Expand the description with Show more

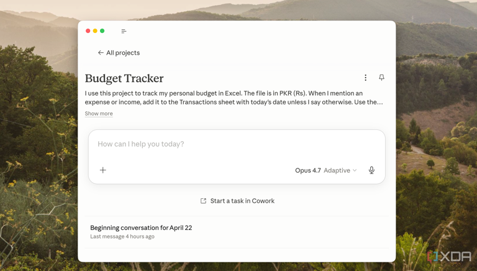point(99,114)
